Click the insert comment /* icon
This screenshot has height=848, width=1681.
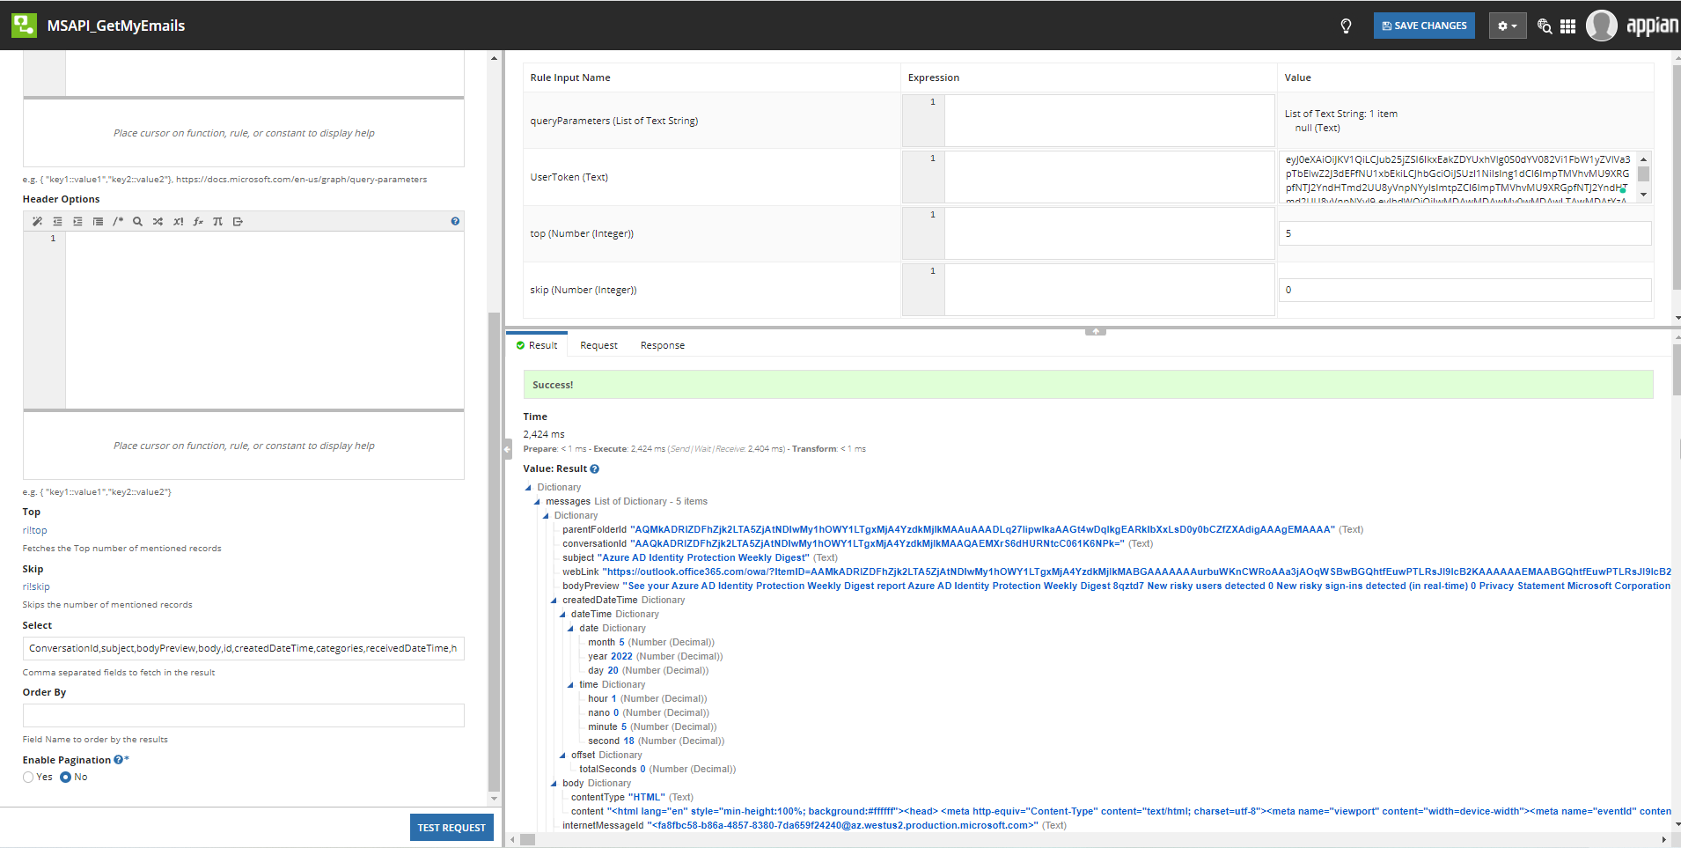118,221
